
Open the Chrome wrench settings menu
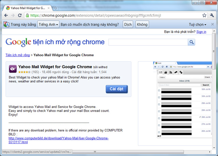(x=212, y=15)
